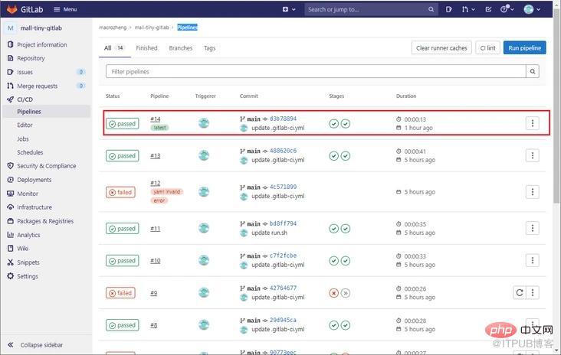Open failed stage icon of pipeline #9

tap(333, 293)
